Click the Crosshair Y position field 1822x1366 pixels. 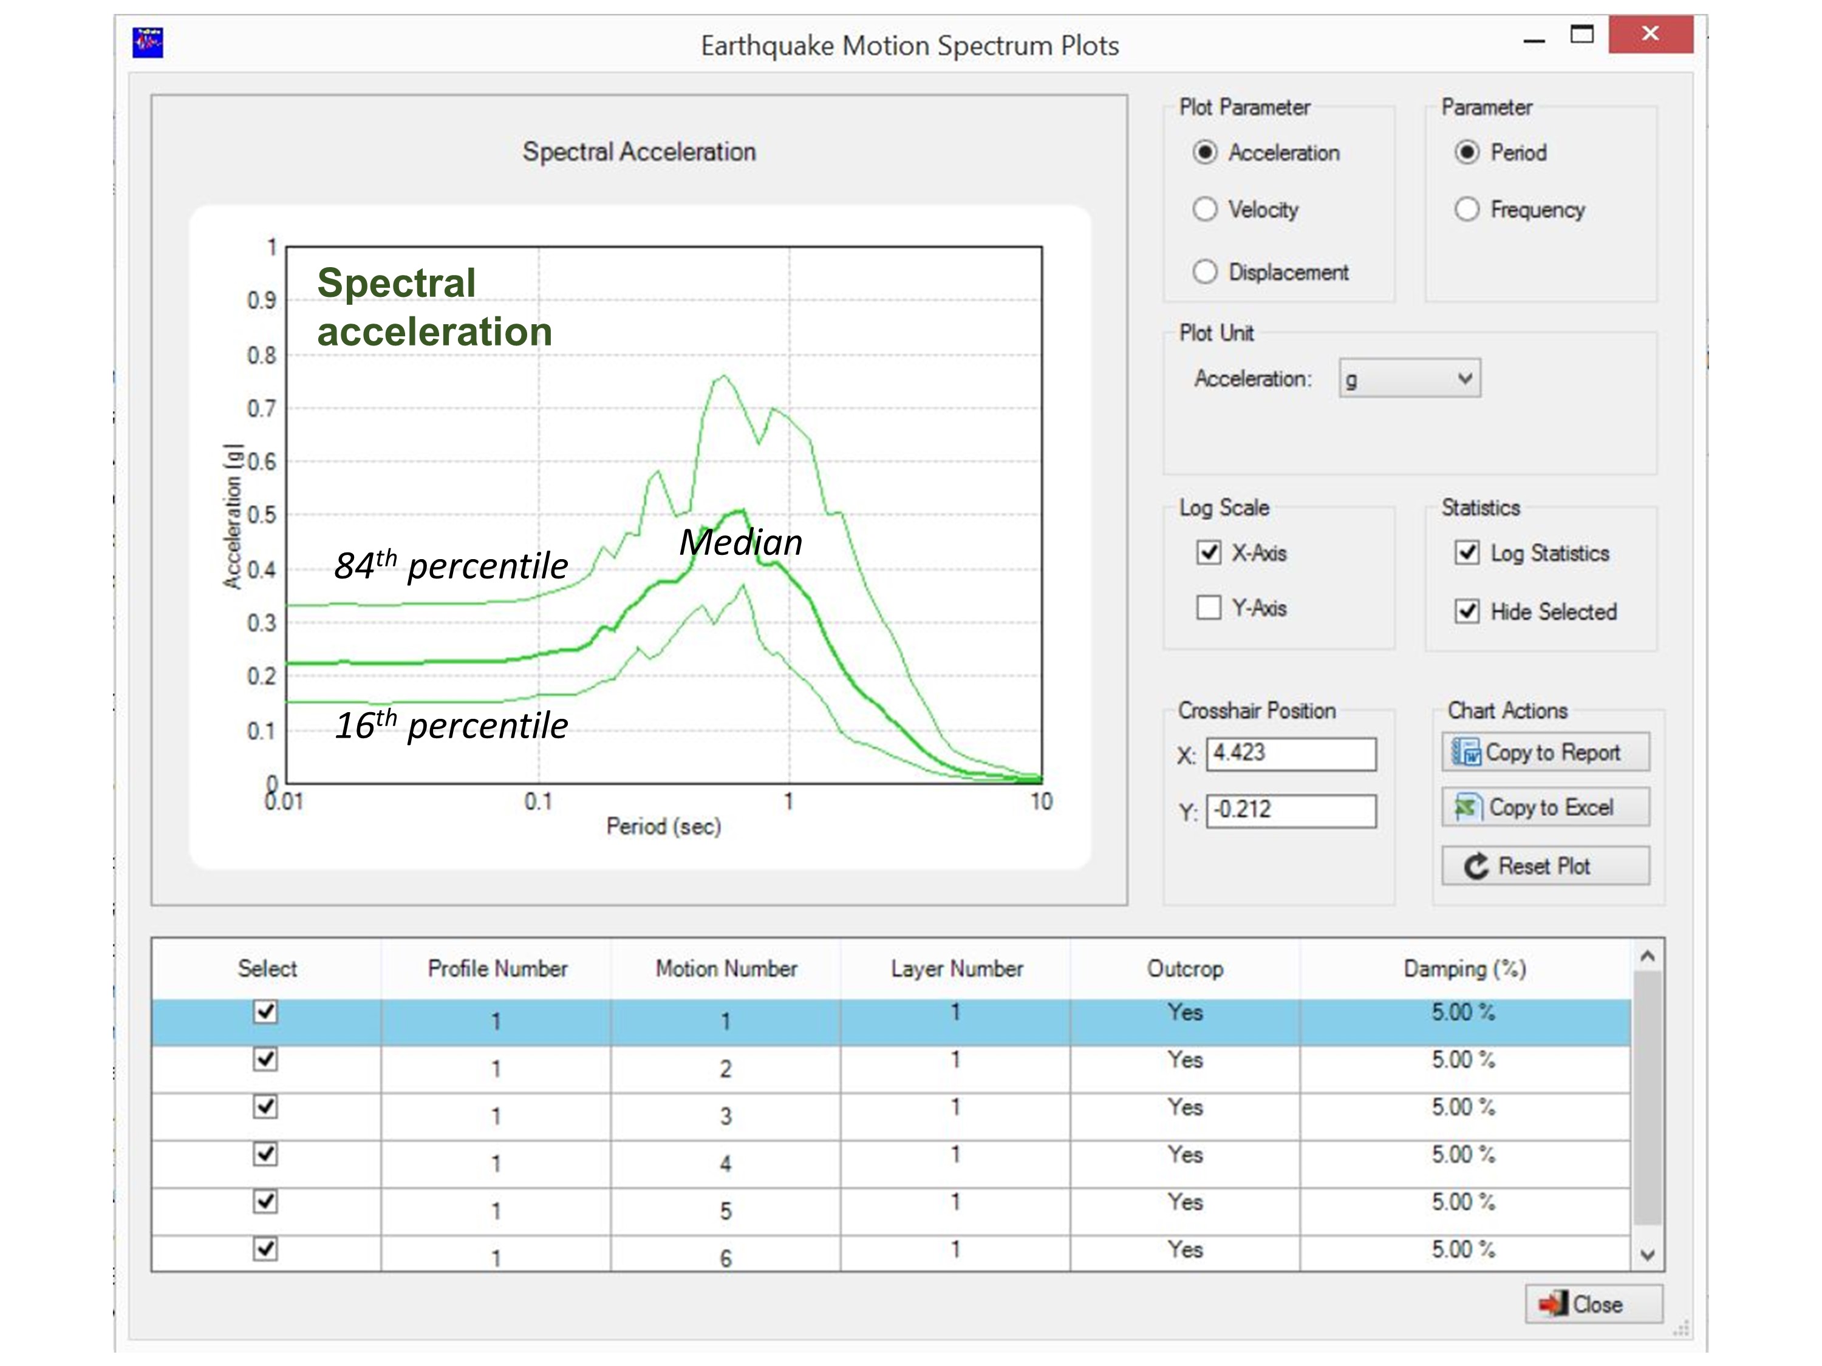tap(1291, 810)
